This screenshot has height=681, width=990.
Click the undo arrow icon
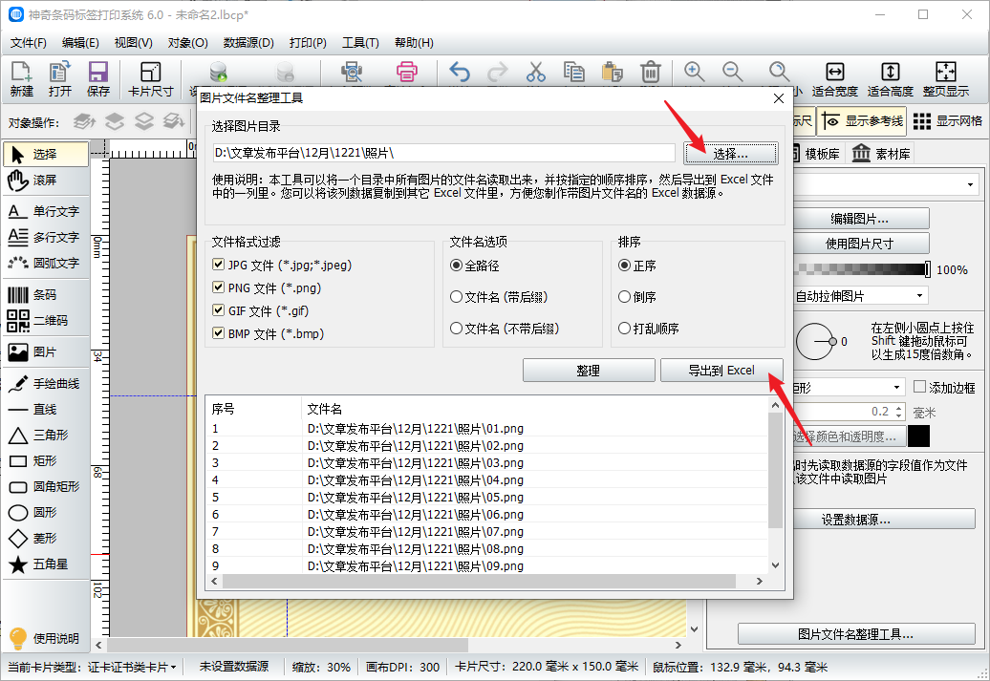(460, 72)
